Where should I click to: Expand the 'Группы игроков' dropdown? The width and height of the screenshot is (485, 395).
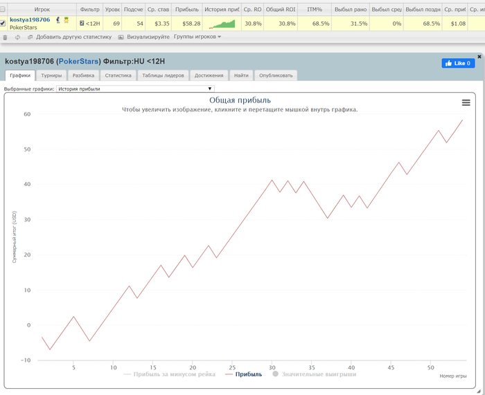click(197, 37)
